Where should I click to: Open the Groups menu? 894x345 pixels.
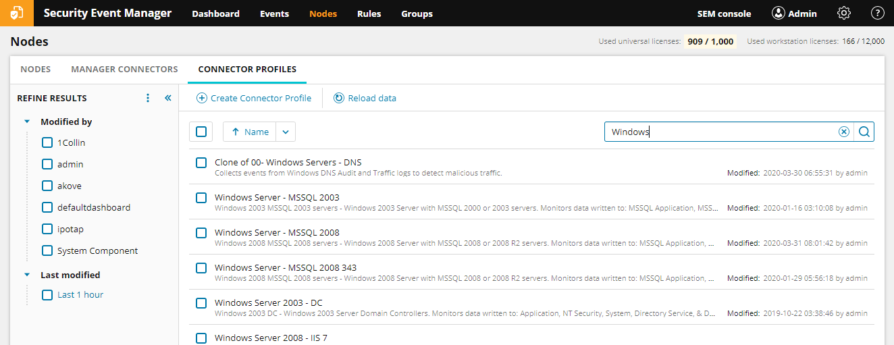(x=417, y=14)
